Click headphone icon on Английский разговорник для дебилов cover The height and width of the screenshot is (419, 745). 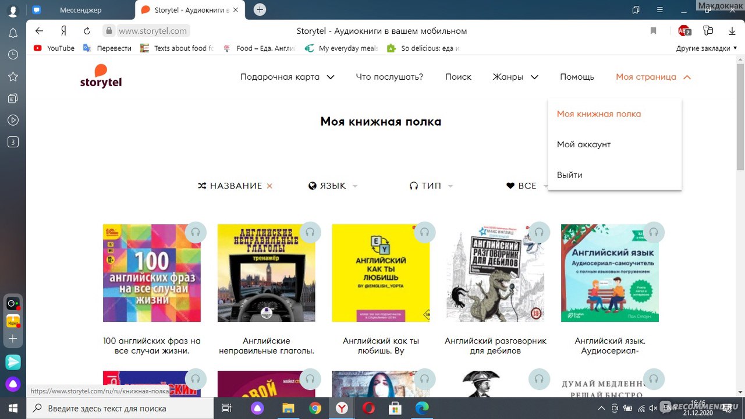point(539,232)
